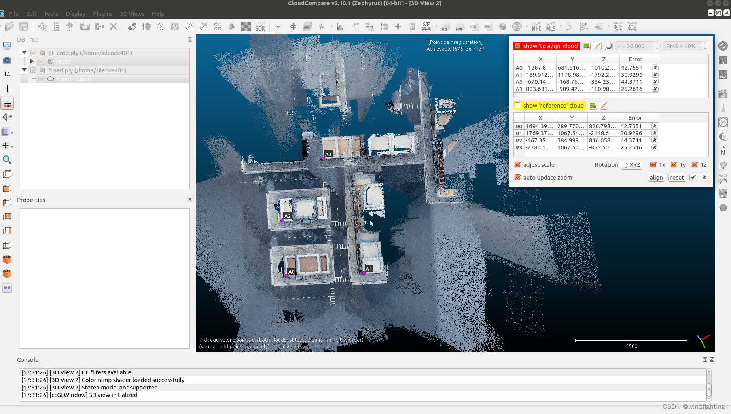Open the Plugins menu
This screenshot has width=731, height=414.
click(x=103, y=14)
